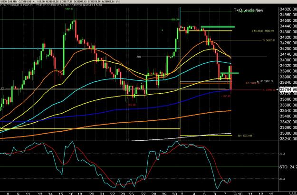Click the 33851.82 level label
This screenshot has height=195, width=297.
coord(267,81)
